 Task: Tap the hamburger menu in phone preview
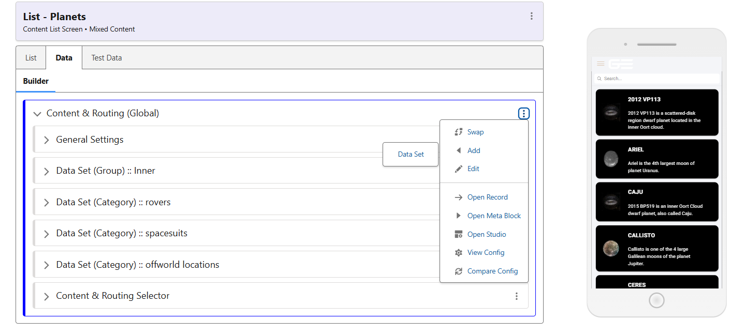click(601, 64)
